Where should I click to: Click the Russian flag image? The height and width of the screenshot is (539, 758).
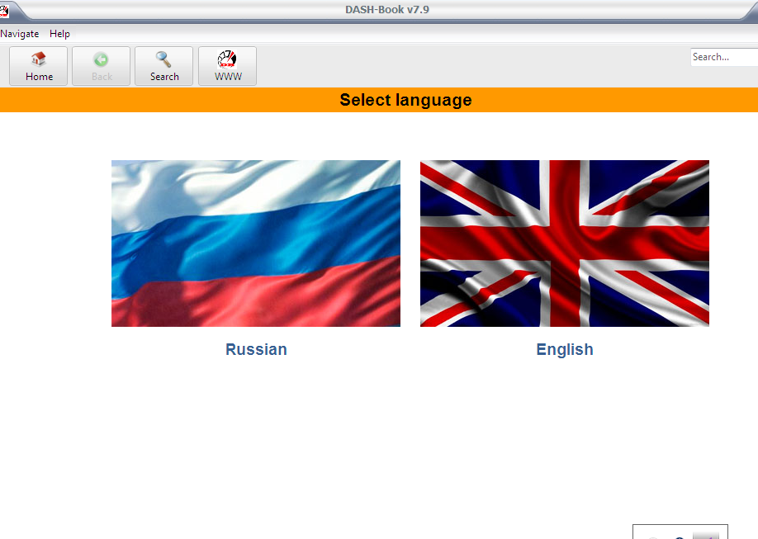[256, 243]
